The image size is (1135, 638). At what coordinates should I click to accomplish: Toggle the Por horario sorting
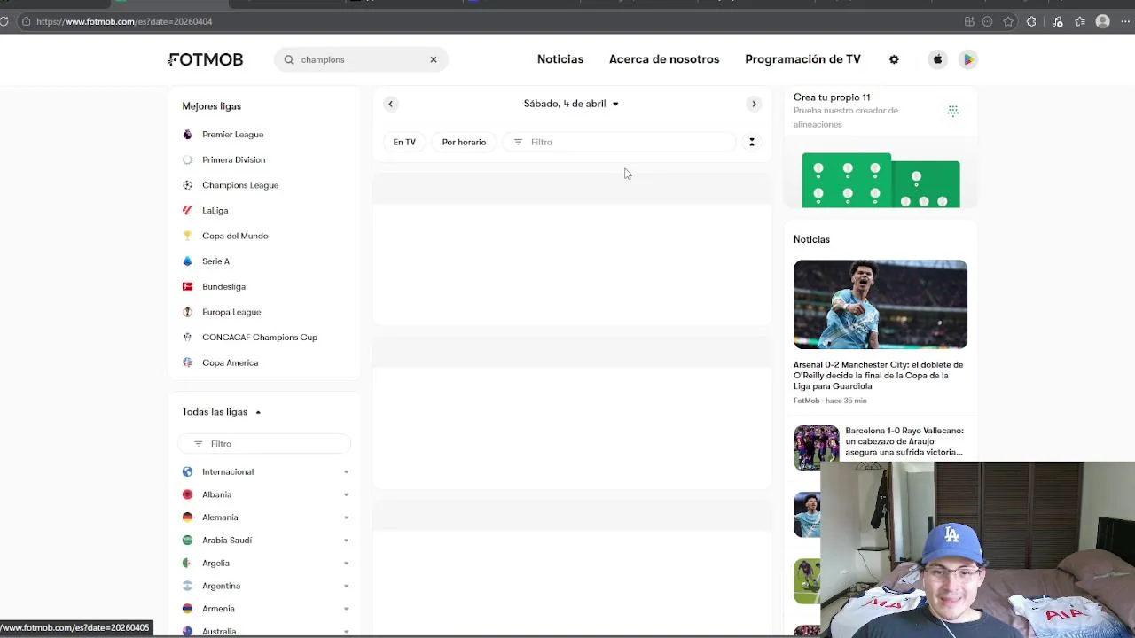464,142
